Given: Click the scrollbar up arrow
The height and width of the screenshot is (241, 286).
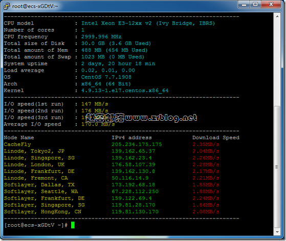Looking at the screenshot, I should click(277, 16).
